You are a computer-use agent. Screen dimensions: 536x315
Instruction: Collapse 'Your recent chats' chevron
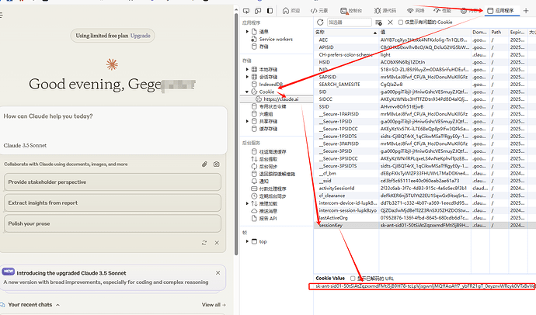pyautogui.click(x=57, y=305)
